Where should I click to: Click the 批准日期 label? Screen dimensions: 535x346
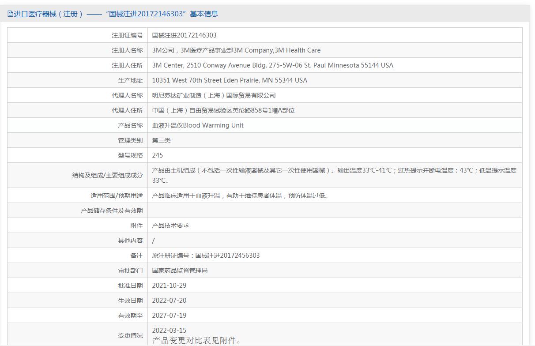(x=130, y=286)
